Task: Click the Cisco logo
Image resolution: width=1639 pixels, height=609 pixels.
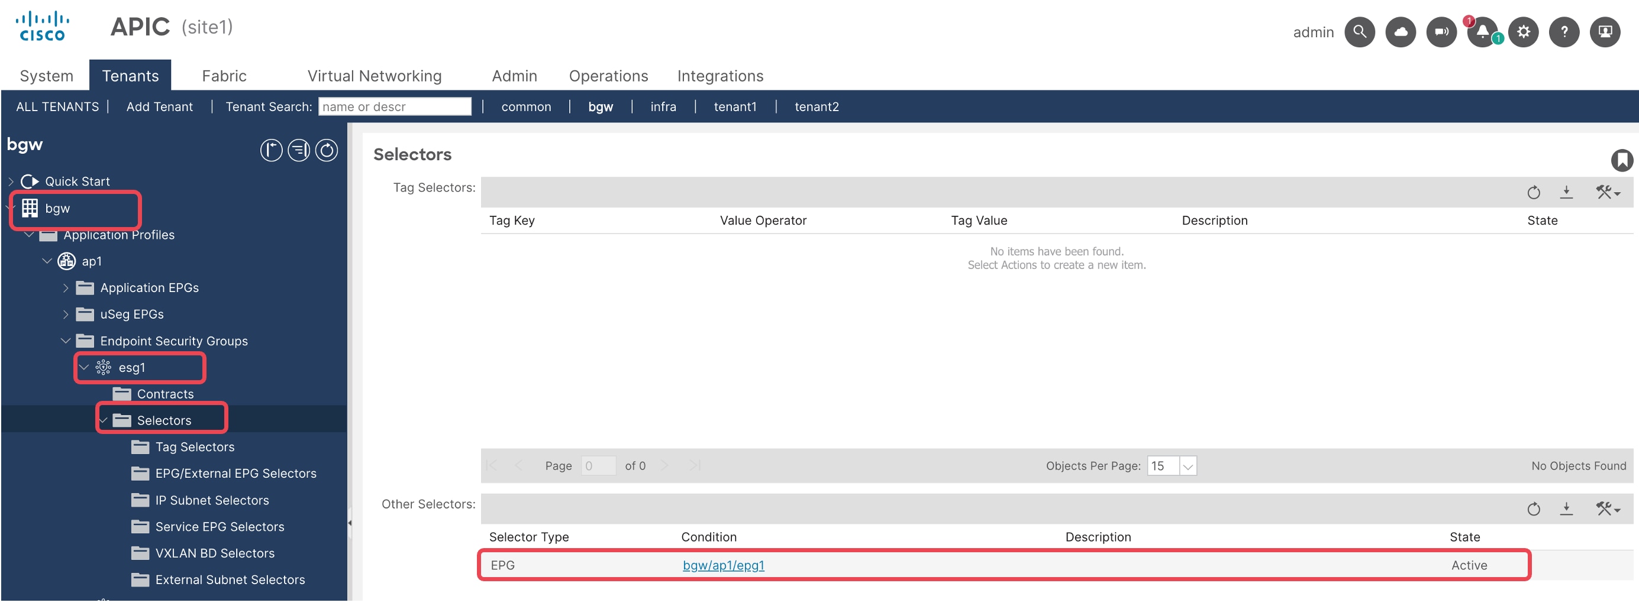Action: coord(42,26)
